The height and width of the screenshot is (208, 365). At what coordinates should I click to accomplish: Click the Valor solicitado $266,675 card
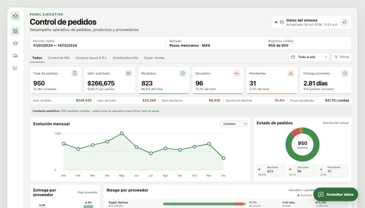[109, 80]
